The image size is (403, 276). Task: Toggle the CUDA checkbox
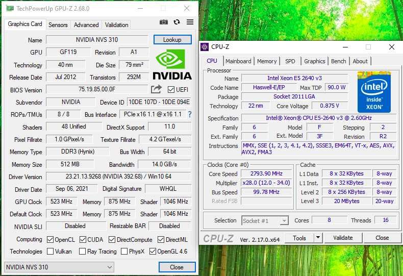coord(83,239)
